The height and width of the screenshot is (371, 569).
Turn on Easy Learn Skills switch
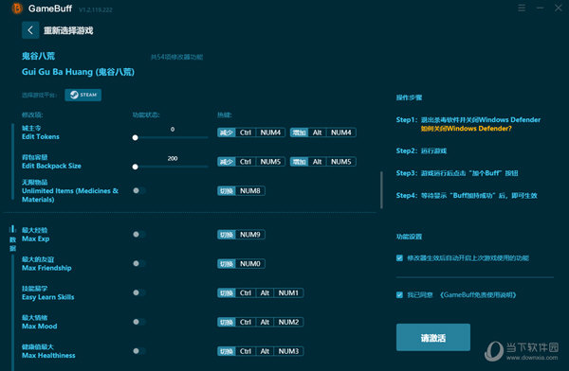[139, 292]
